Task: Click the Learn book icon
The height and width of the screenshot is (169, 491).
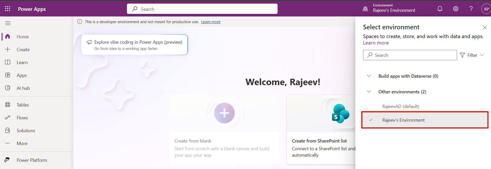Action: pos(8,62)
